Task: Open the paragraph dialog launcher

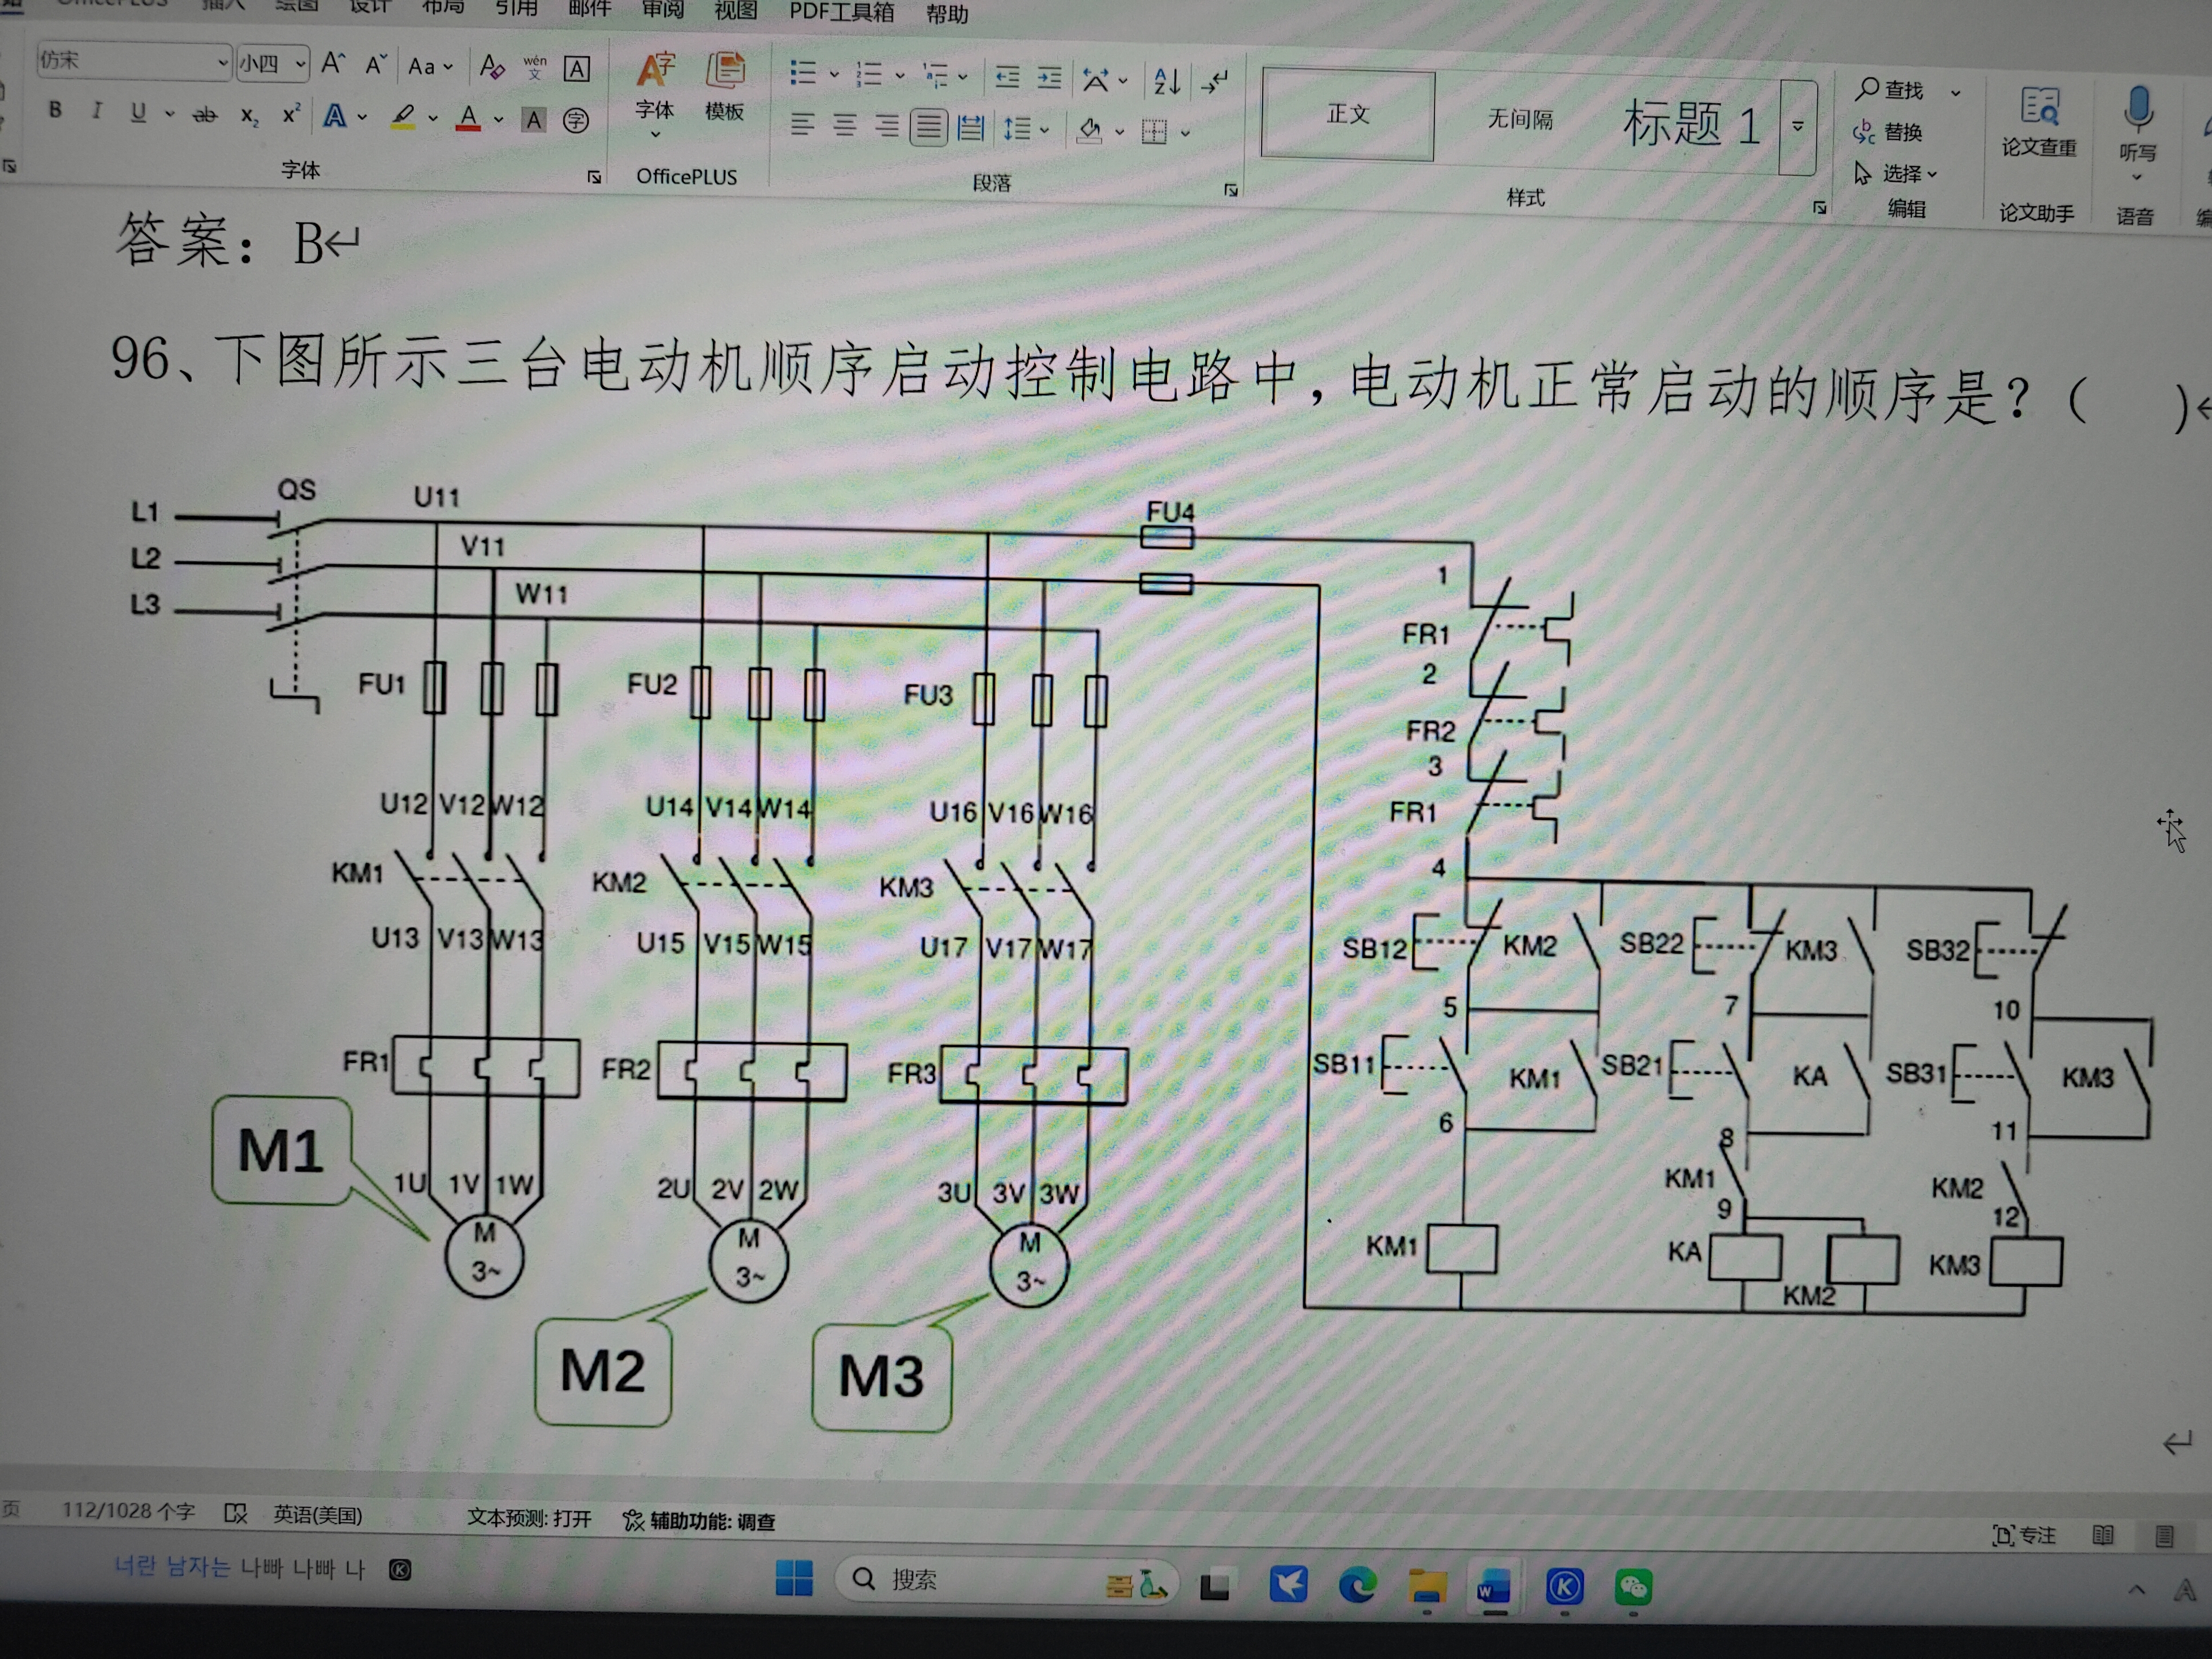Action: (1230, 189)
